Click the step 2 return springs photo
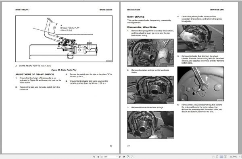 coord(150,90)
